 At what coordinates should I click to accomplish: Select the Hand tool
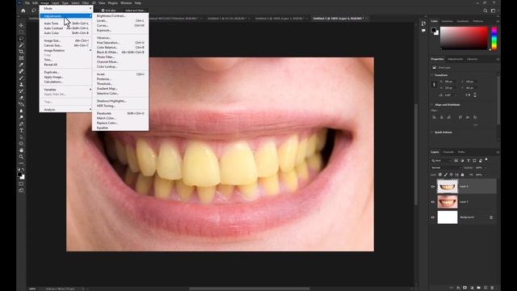(21, 150)
